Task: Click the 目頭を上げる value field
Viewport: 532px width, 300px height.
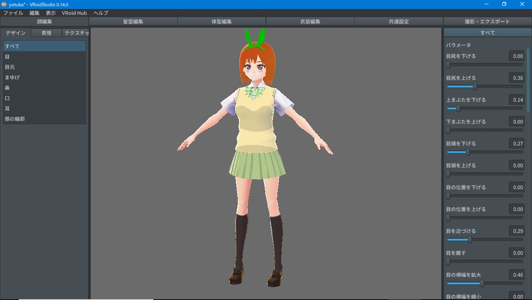Action: [517, 166]
